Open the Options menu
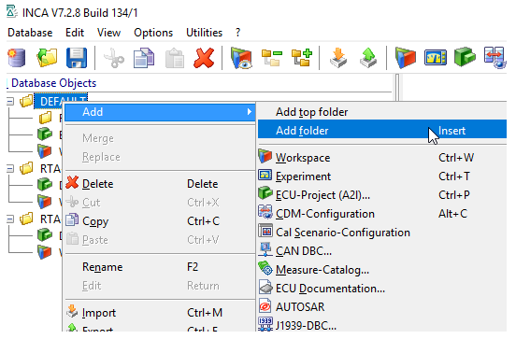 pos(153,33)
